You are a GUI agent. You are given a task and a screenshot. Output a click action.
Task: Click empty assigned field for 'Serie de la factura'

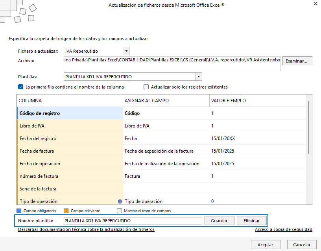coord(166,189)
